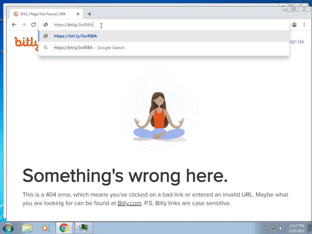Go back with the browser back arrow
Image resolution: width=312 pixels, height=234 pixels.
coord(14,25)
